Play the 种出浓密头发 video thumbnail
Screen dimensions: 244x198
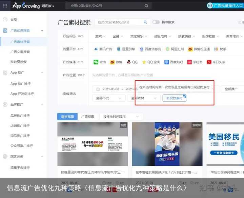(167, 144)
